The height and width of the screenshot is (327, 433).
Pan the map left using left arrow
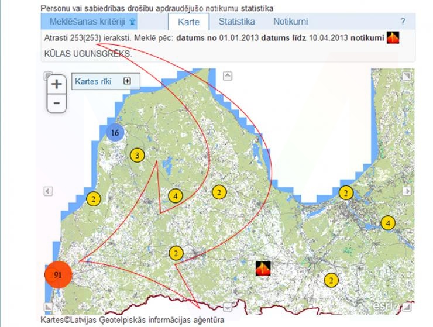(49, 191)
